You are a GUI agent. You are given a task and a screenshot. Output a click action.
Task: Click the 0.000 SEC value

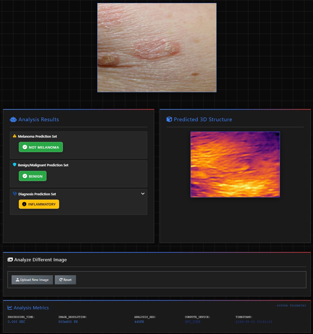coord(16,322)
